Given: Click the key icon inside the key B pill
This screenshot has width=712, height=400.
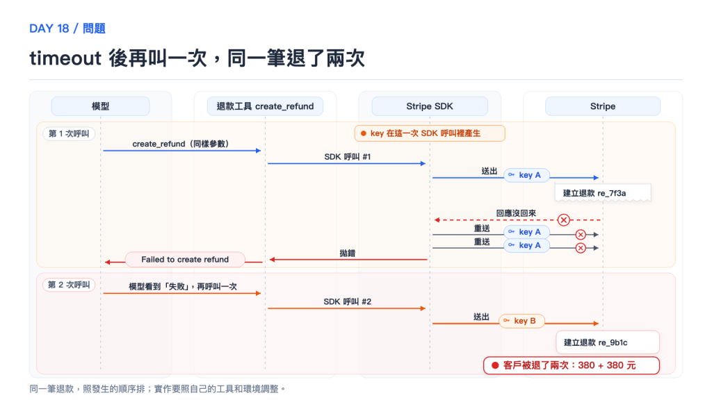Looking at the screenshot, I should click(506, 321).
